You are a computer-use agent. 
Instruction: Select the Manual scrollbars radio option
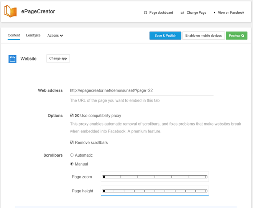pos(72,164)
